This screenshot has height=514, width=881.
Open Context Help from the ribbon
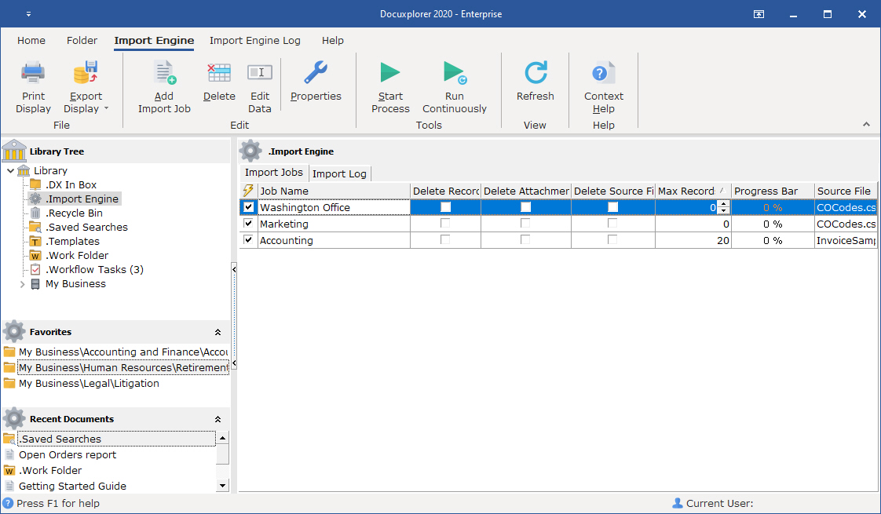pyautogui.click(x=603, y=75)
